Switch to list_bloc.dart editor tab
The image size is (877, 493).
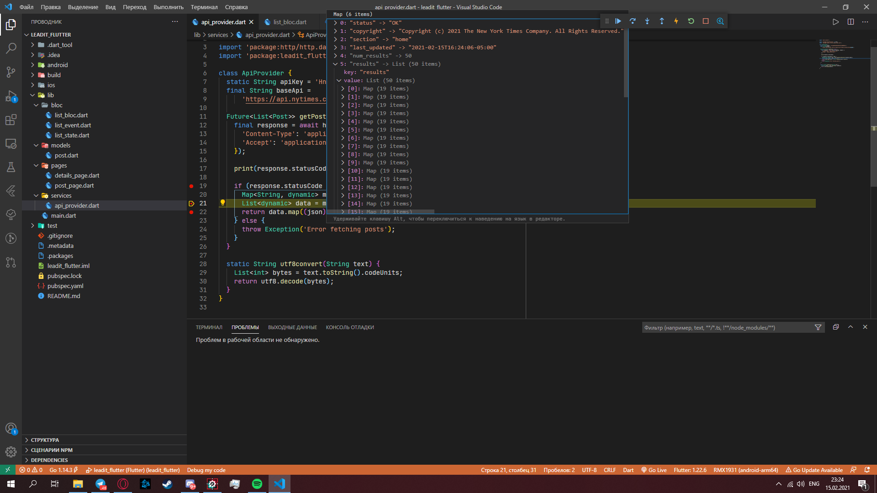click(290, 22)
